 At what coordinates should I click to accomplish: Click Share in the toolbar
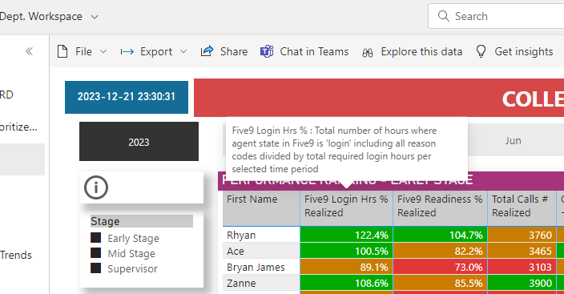click(234, 51)
